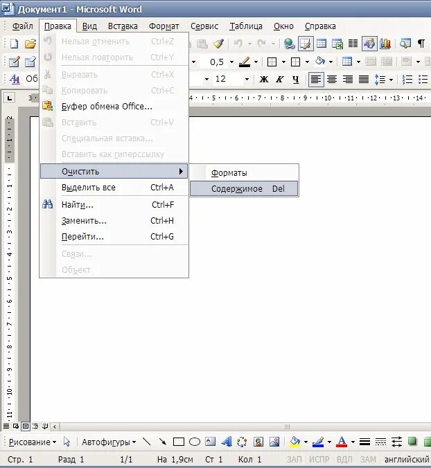Screen dimensions: 431x468
Task: Select the Oval drawing tool
Action: coord(195,442)
